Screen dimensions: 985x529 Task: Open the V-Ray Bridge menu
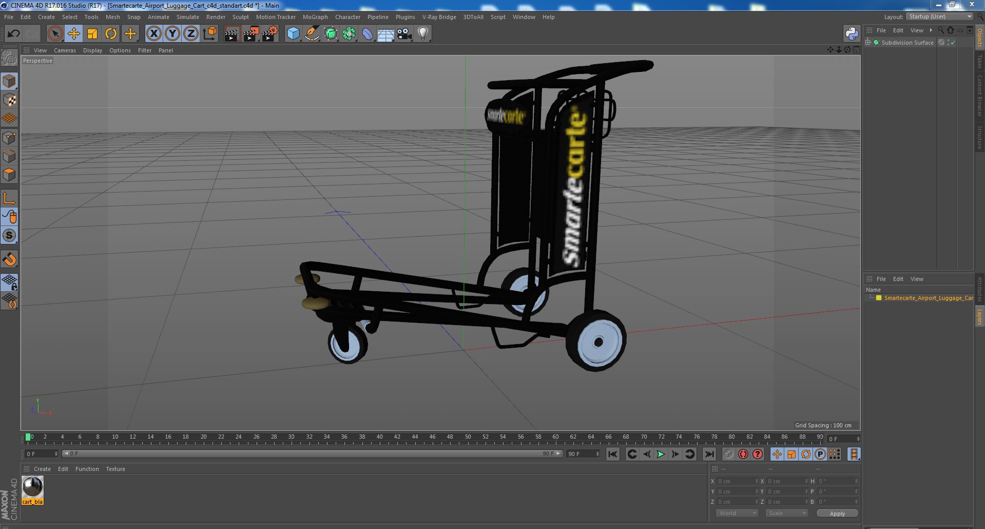point(439,17)
